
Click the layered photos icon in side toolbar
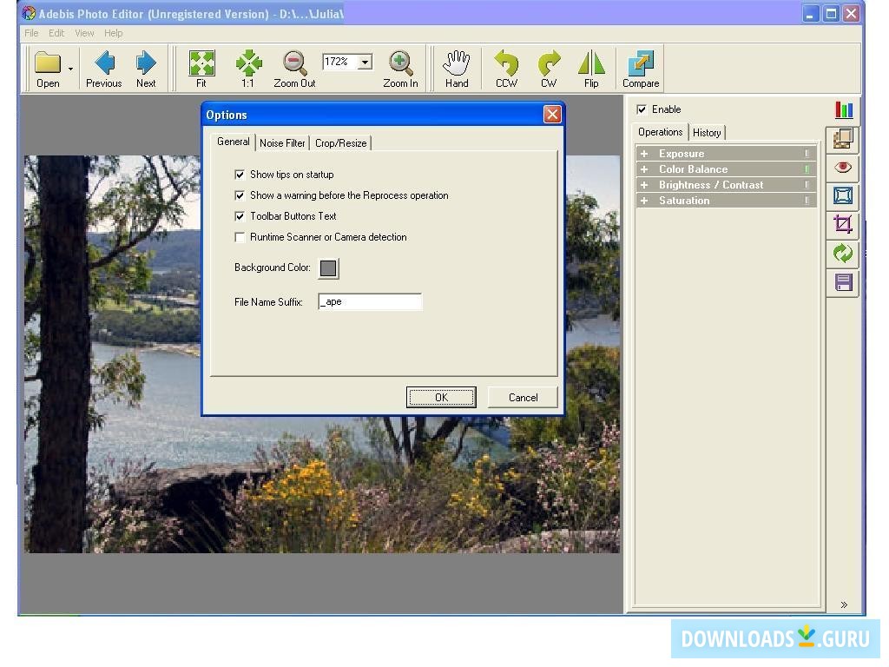[x=843, y=139]
